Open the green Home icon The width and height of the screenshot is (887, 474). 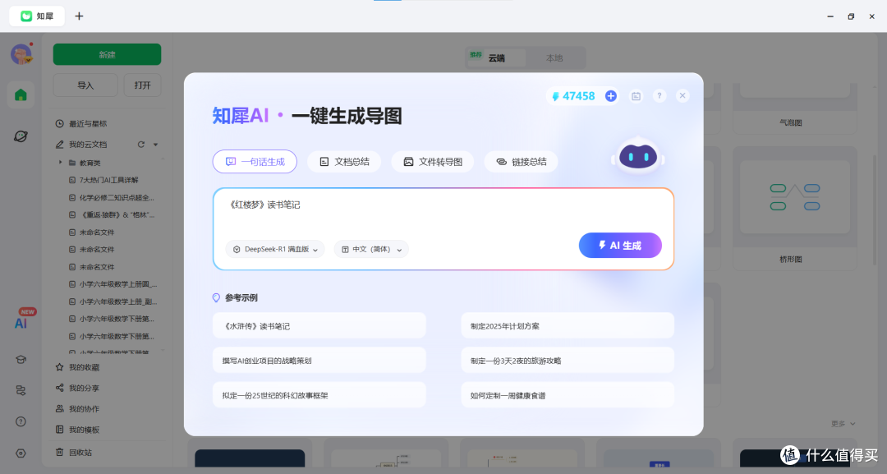[21, 95]
